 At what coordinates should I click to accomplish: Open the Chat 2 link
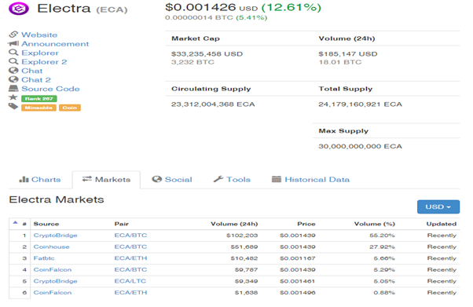click(36, 80)
